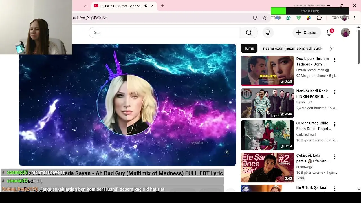Click the 92 Mn görüntüleme text
The width and height of the screenshot is (361, 203).
(311, 76)
